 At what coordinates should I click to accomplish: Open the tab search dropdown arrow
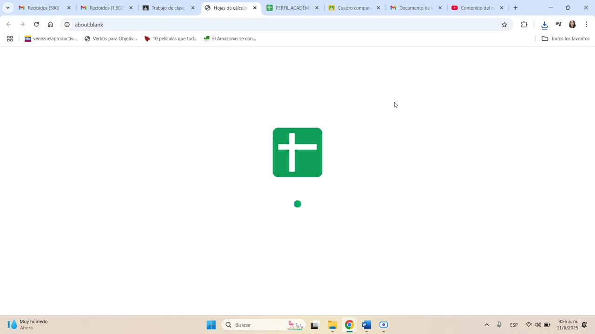click(7, 8)
